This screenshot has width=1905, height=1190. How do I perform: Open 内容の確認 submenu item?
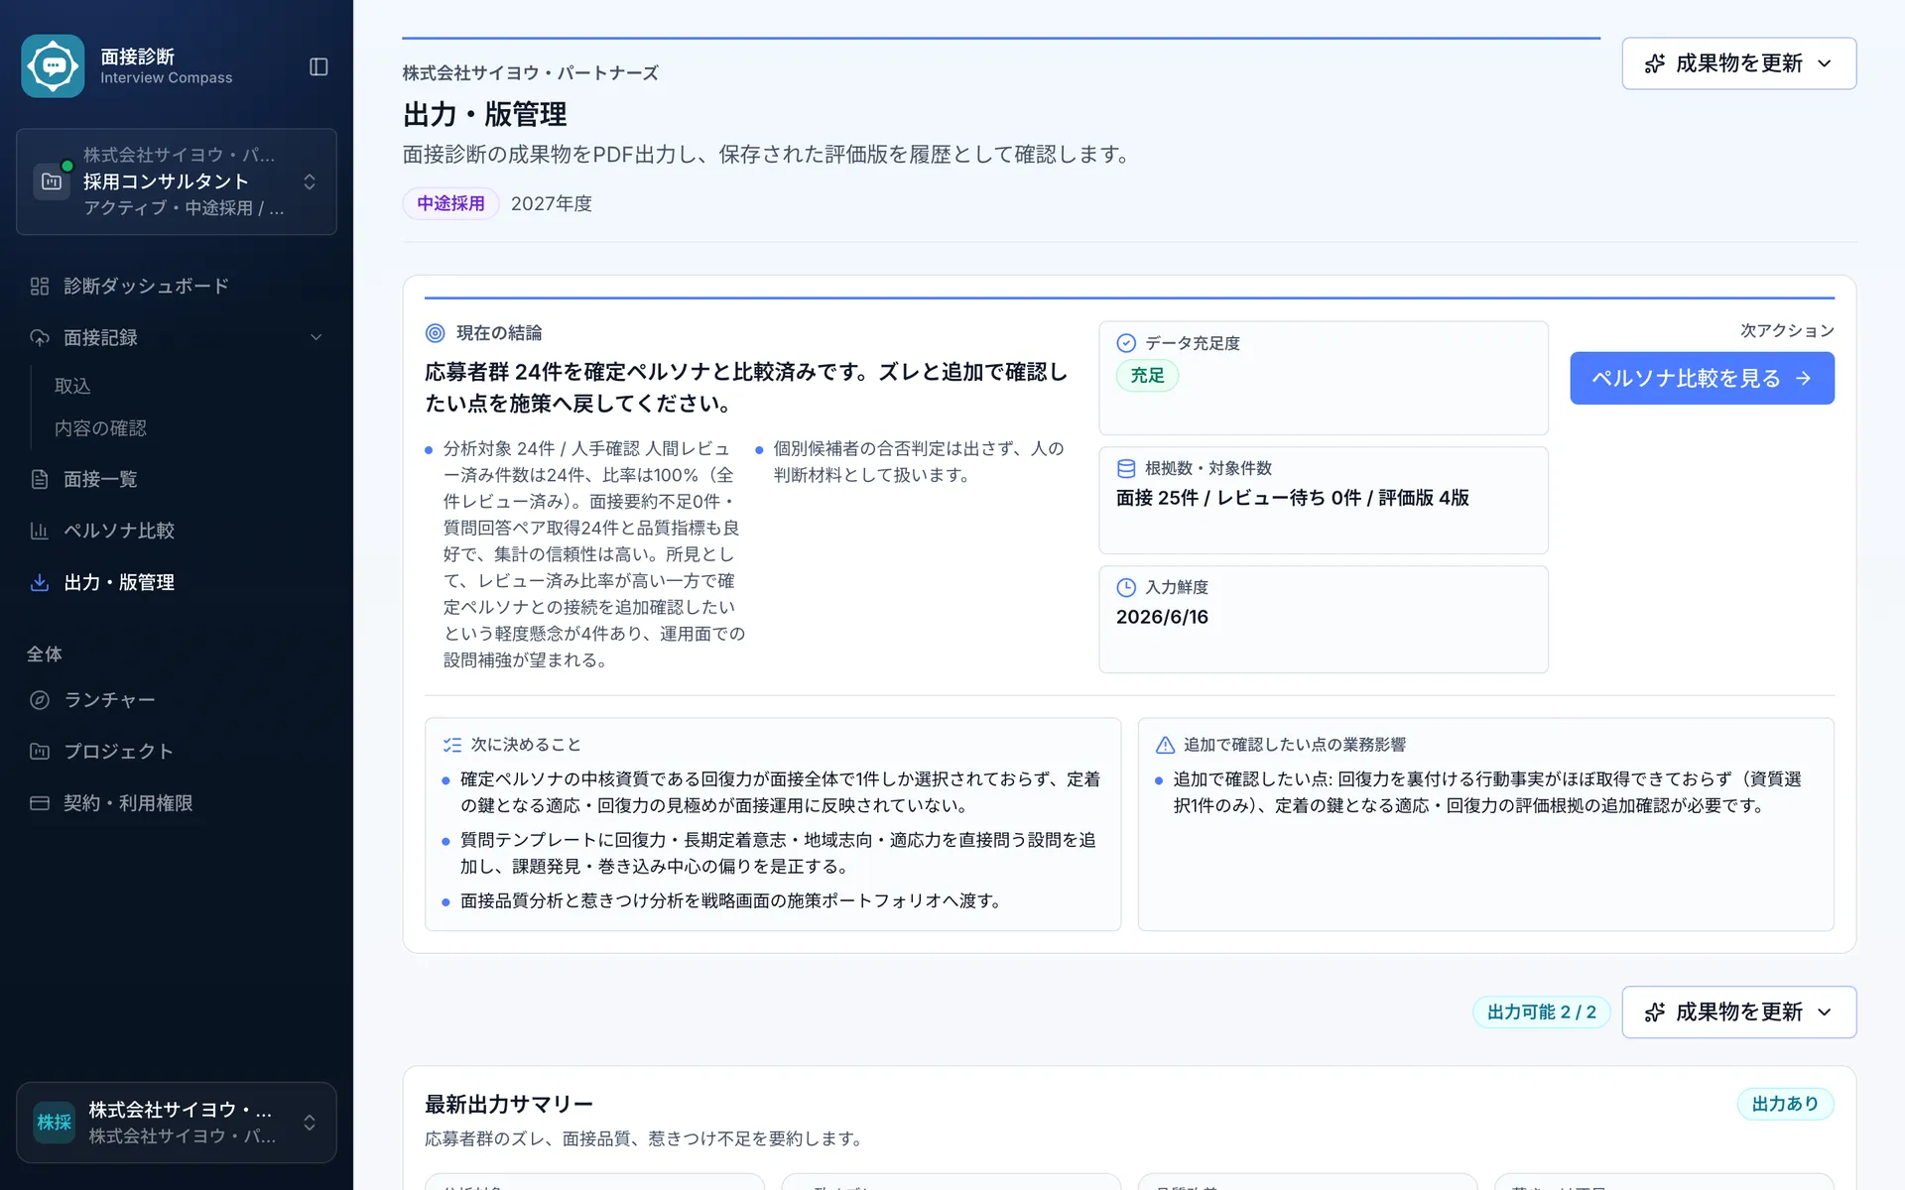(x=100, y=428)
